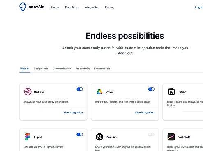This screenshot has height=151, width=203.
Task: Show the Browser tools tab
Action: (x=102, y=69)
